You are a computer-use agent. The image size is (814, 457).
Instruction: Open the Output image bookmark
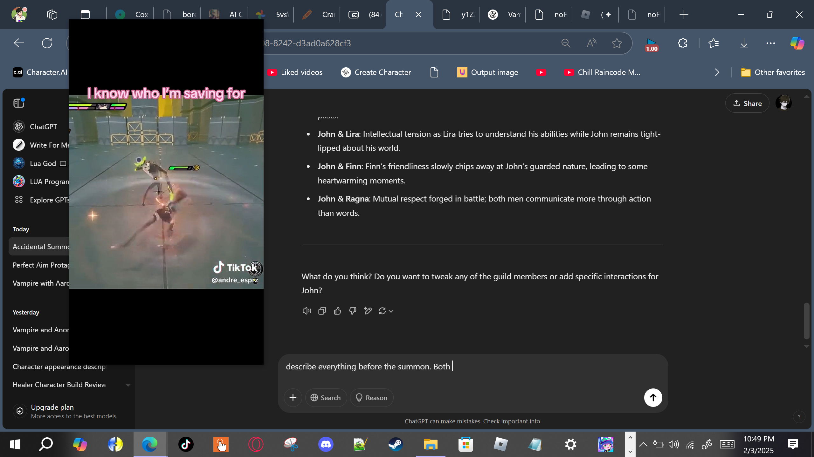pos(488,72)
